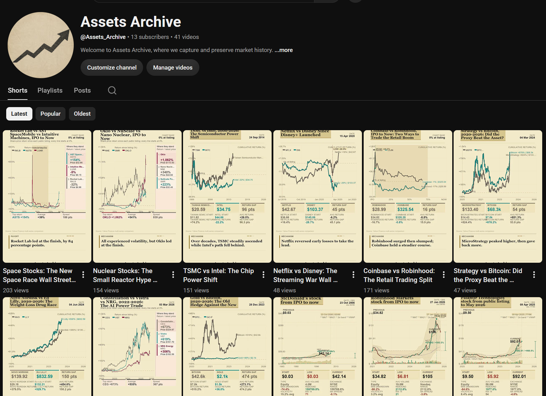Screen dimensions: 546x396
Task: Click the 47 views label
Action: (x=465, y=290)
